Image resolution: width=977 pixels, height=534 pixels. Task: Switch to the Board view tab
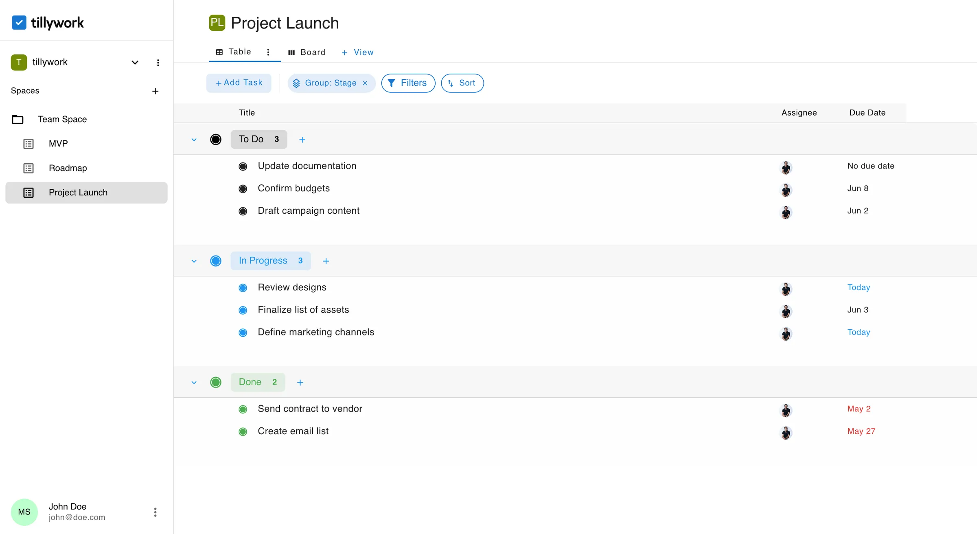coord(307,52)
